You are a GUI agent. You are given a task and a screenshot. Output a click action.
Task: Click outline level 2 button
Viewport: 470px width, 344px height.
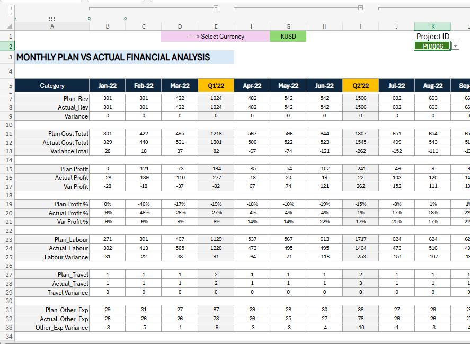(x=11, y=14)
